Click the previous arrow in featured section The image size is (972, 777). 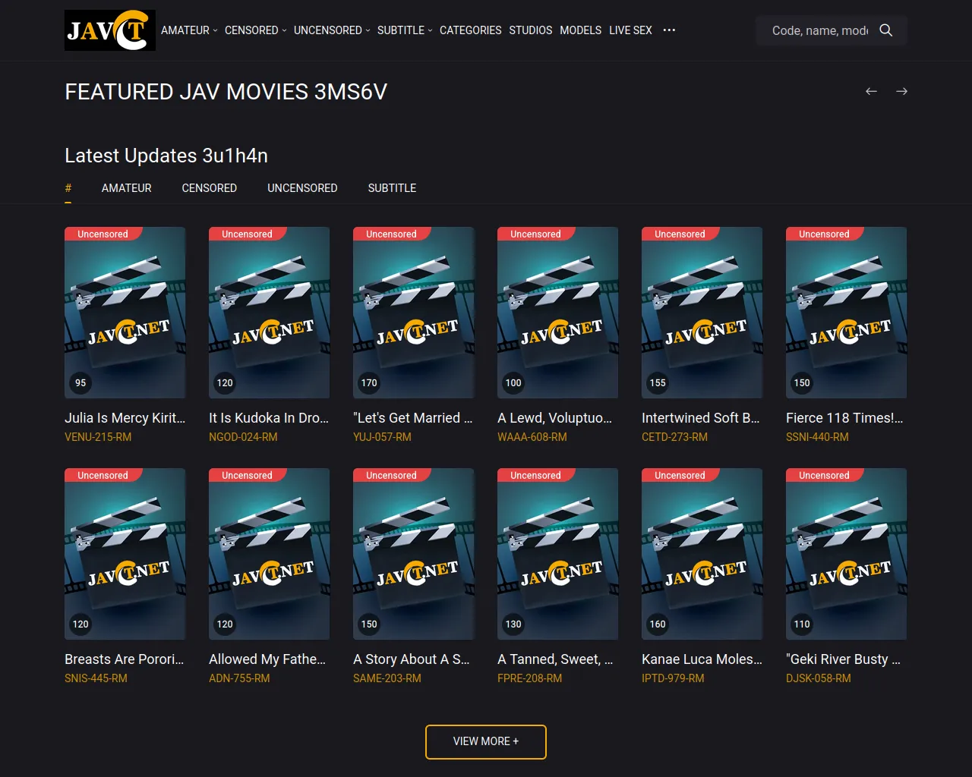click(x=871, y=91)
